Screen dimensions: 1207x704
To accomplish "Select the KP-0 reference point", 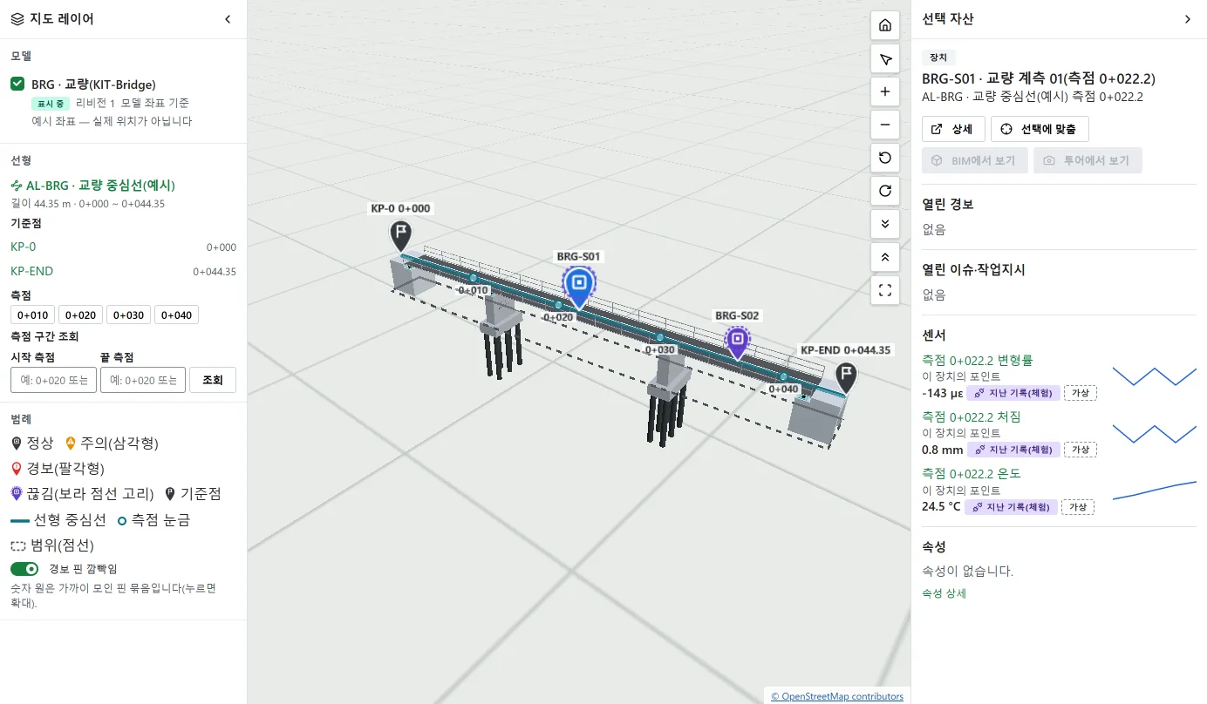I will (x=24, y=247).
